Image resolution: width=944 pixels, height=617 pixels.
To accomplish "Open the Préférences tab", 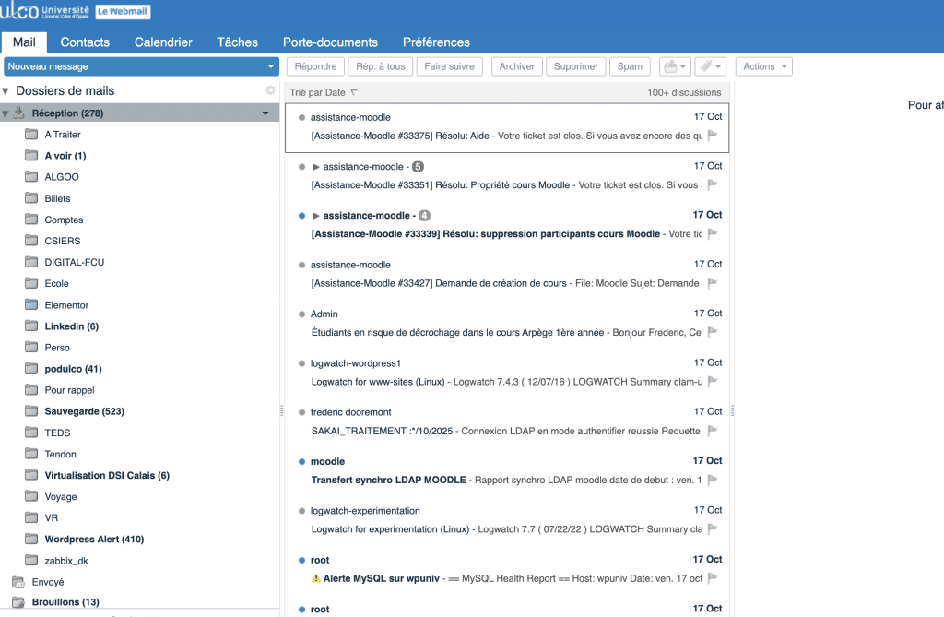I will coord(436,42).
